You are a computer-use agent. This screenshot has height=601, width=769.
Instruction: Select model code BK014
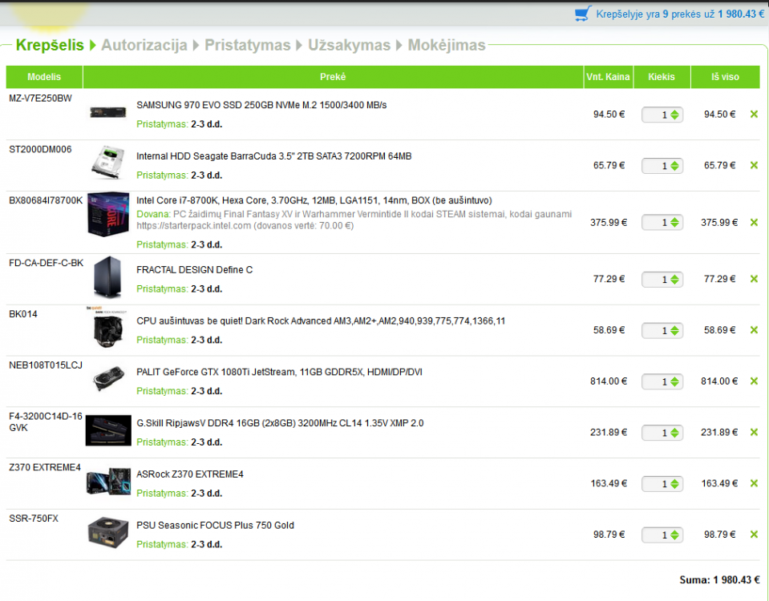[23, 314]
